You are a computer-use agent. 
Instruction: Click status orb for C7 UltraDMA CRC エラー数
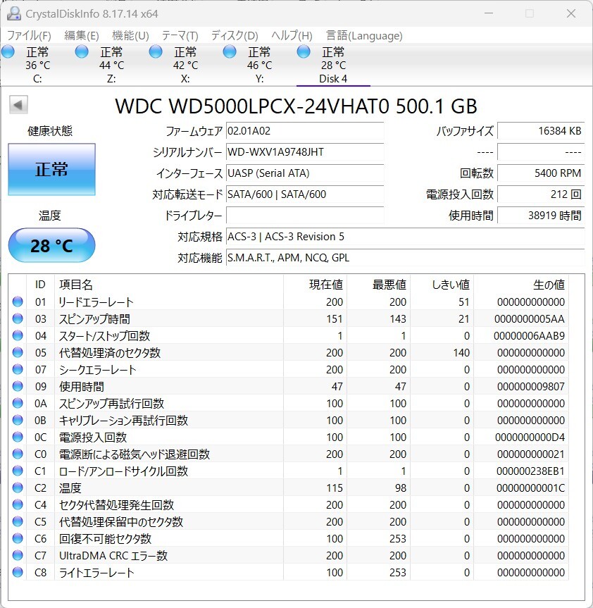click(18, 555)
